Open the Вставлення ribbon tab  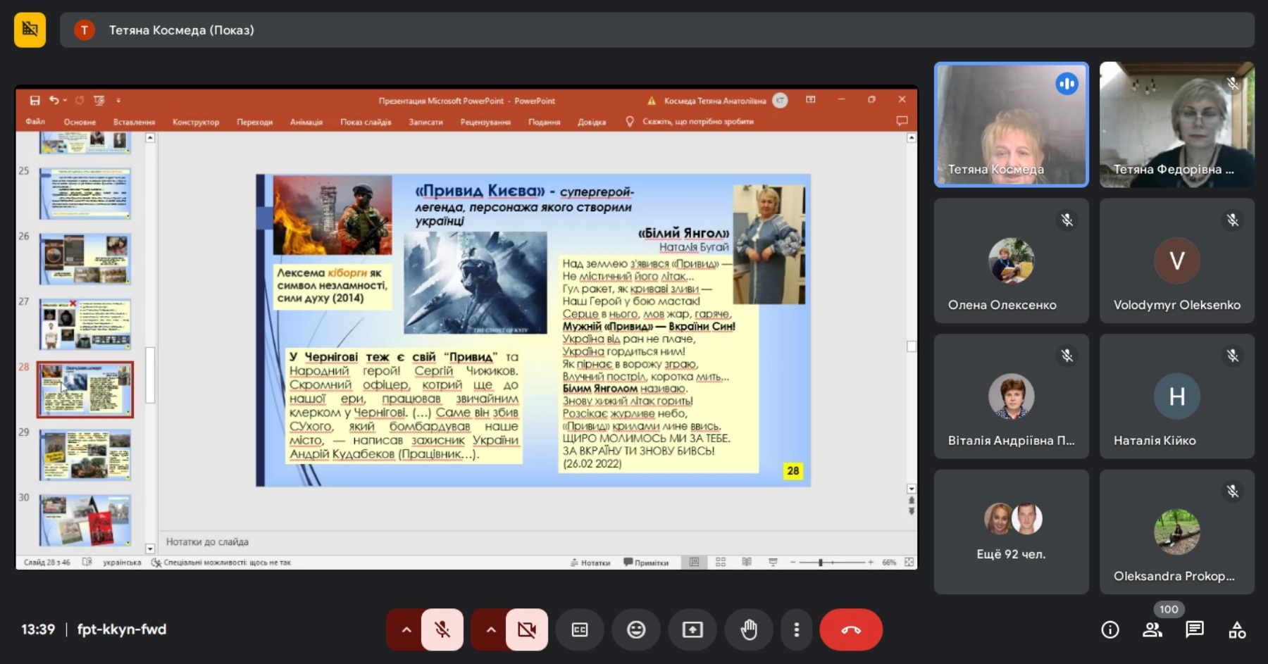pyautogui.click(x=134, y=122)
